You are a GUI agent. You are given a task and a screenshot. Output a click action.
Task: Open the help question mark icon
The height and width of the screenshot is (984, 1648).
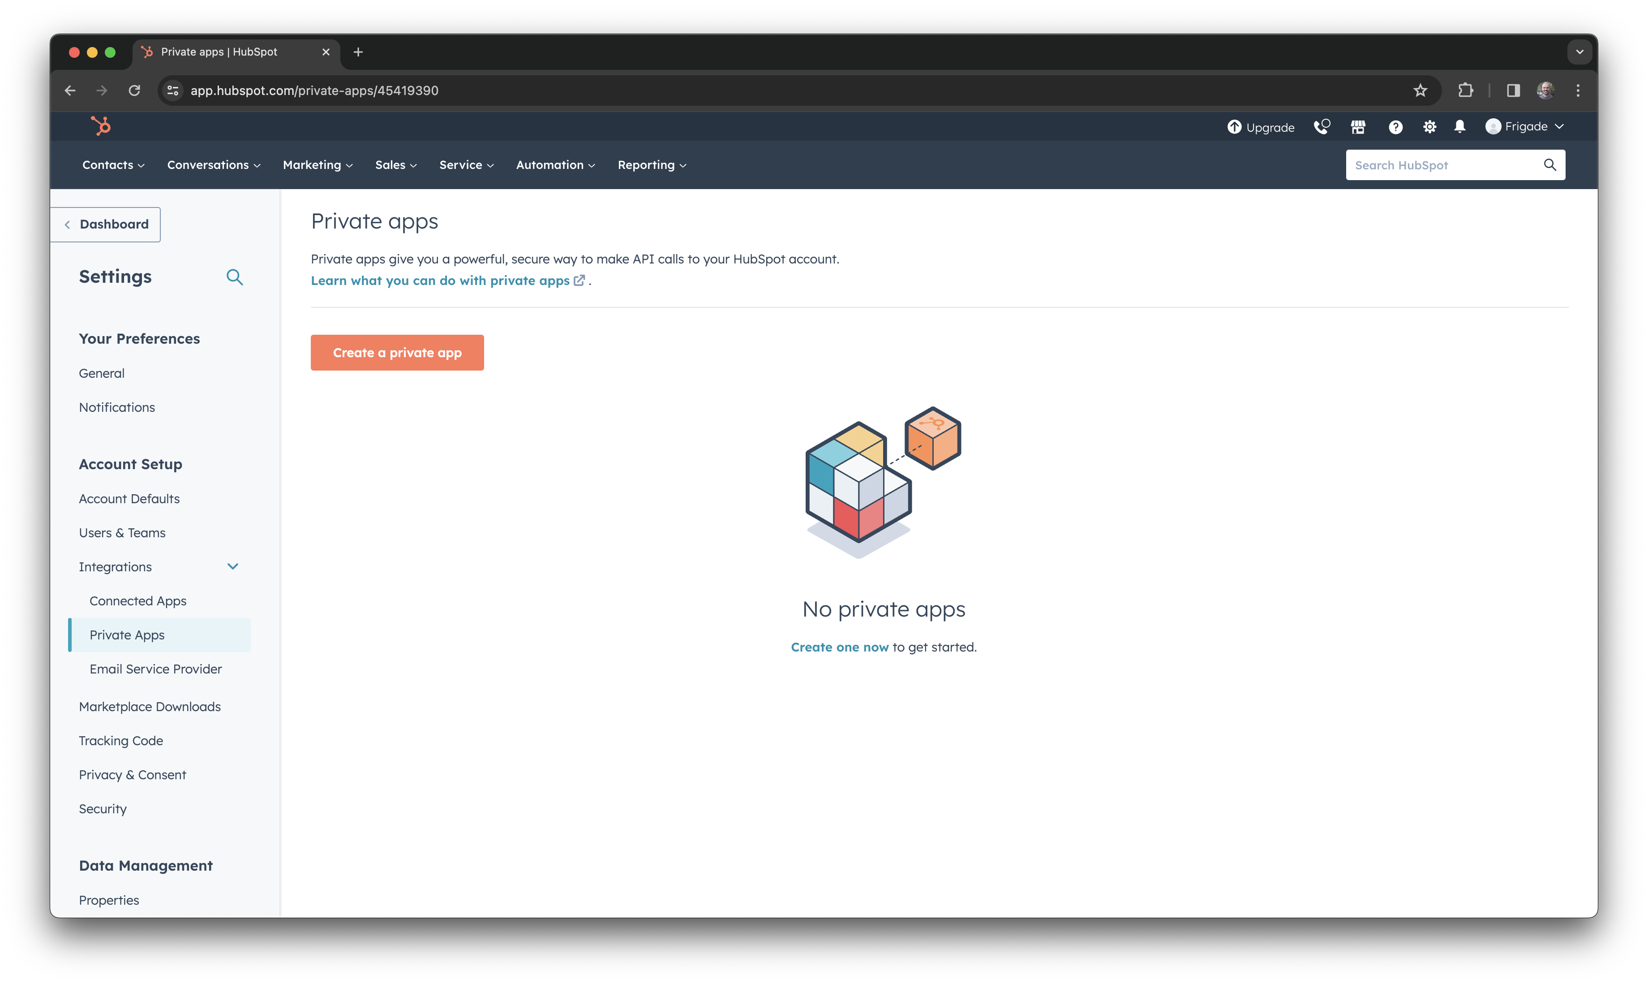[x=1396, y=126]
